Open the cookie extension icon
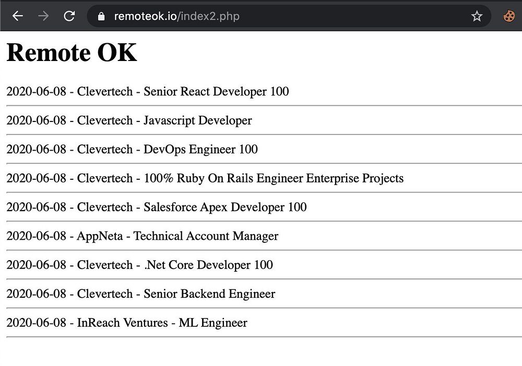 click(x=509, y=16)
